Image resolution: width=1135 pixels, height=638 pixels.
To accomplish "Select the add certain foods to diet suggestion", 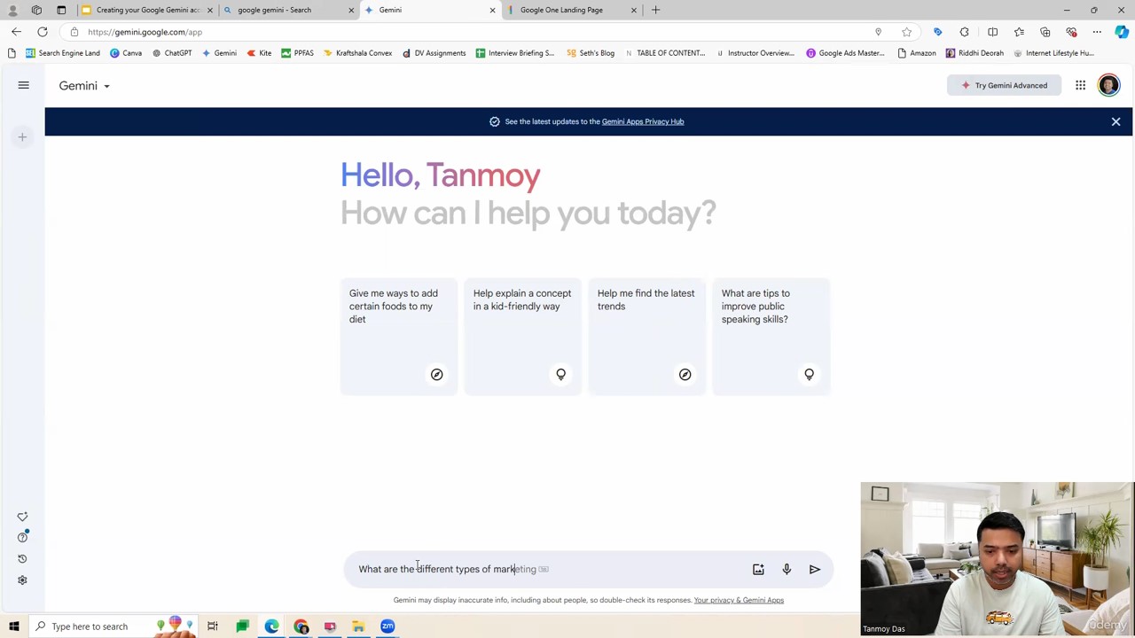I will pos(399,337).
